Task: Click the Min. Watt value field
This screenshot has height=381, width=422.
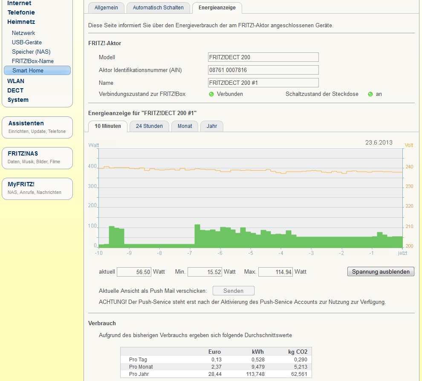Action: coord(205,272)
